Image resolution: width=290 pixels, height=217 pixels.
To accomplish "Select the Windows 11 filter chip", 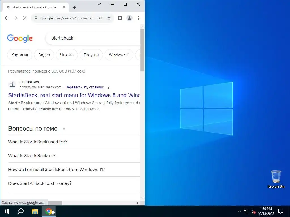I will (119, 55).
